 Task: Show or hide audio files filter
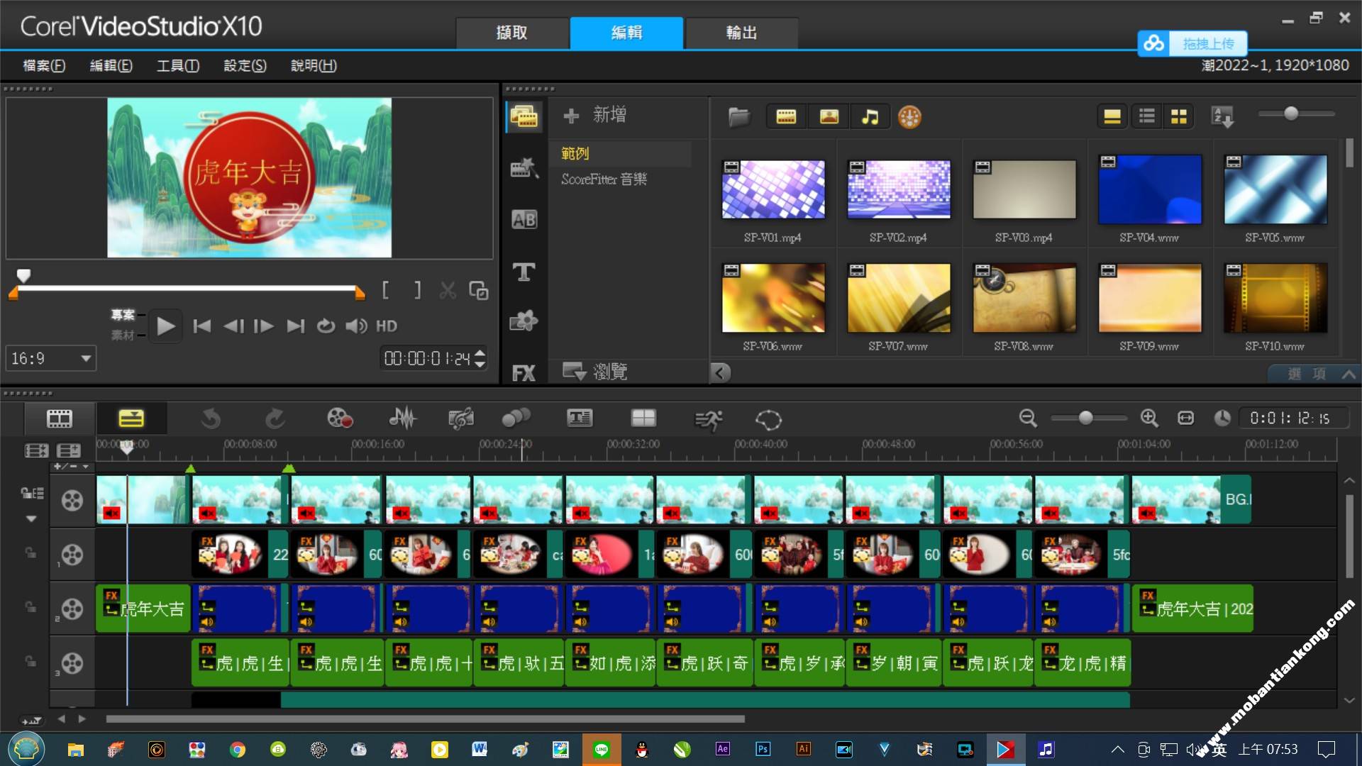870,116
